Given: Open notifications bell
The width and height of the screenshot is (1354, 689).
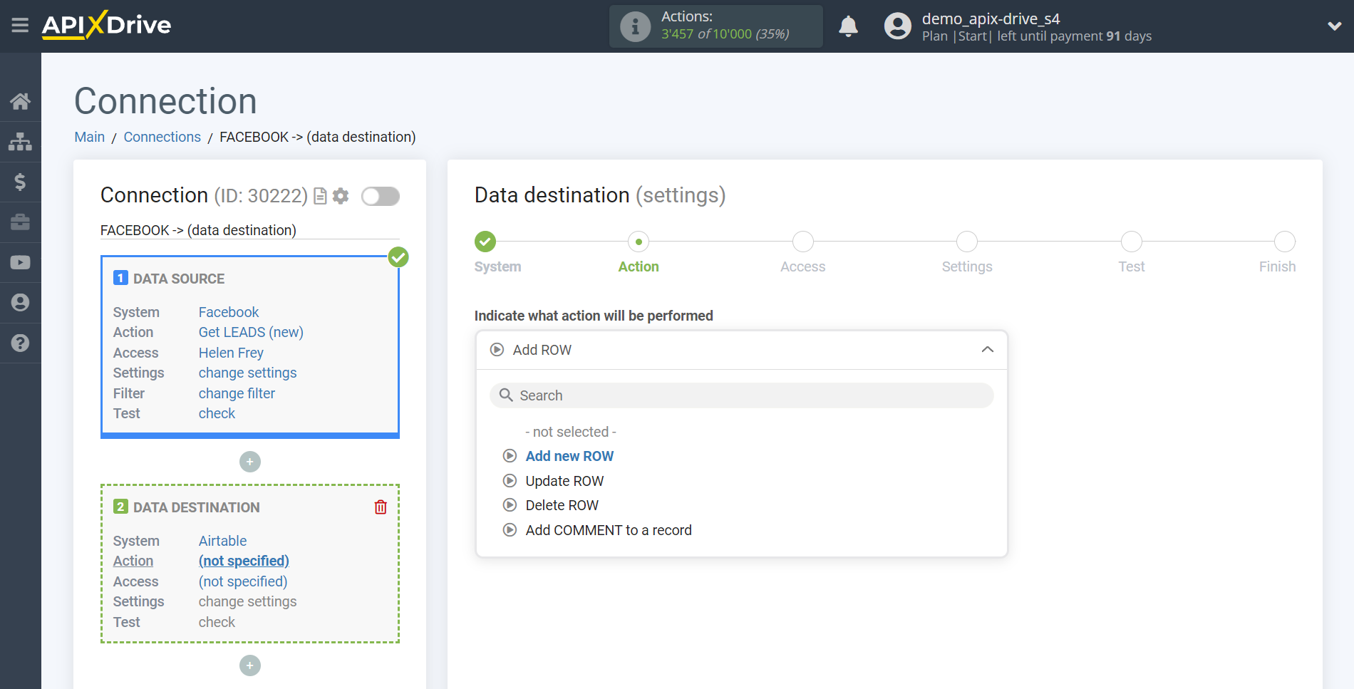Looking at the screenshot, I should point(848,26).
